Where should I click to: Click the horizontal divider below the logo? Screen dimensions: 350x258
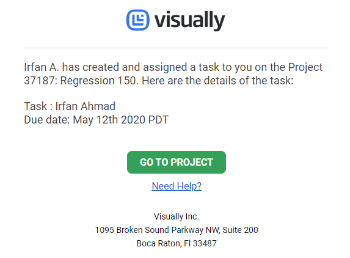(x=177, y=48)
